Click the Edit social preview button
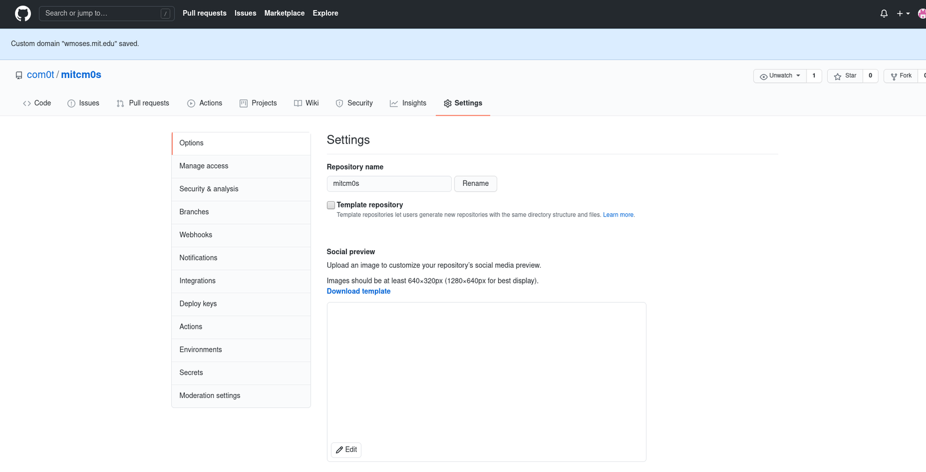Viewport: 926px width, 472px height. click(346, 450)
